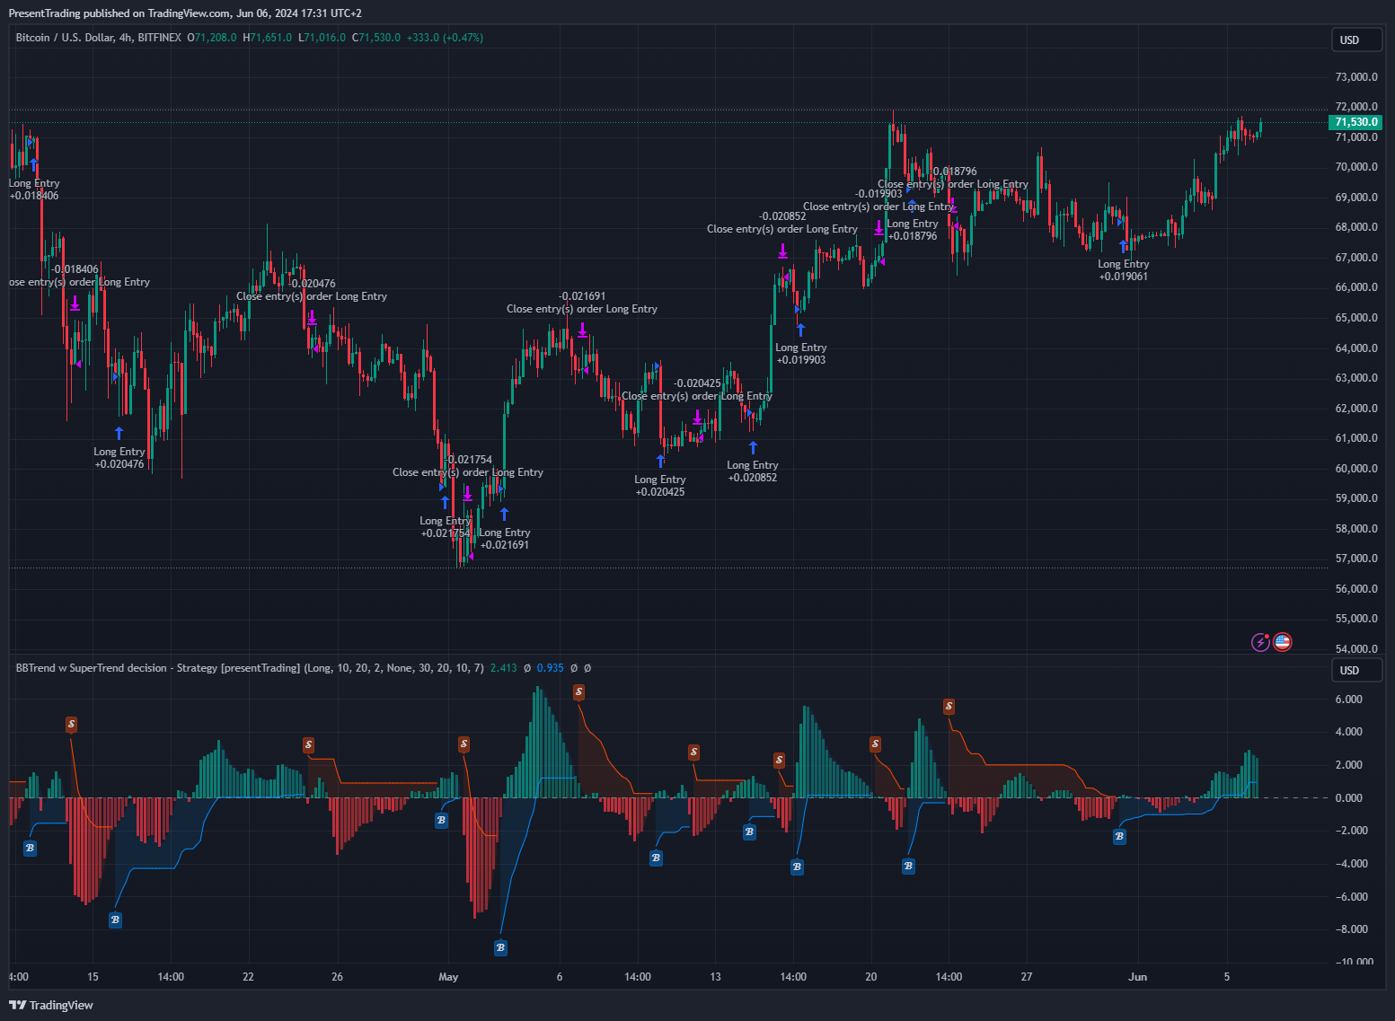
Task: Click the lightning bolt icon on price chart
Action: tap(1260, 642)
